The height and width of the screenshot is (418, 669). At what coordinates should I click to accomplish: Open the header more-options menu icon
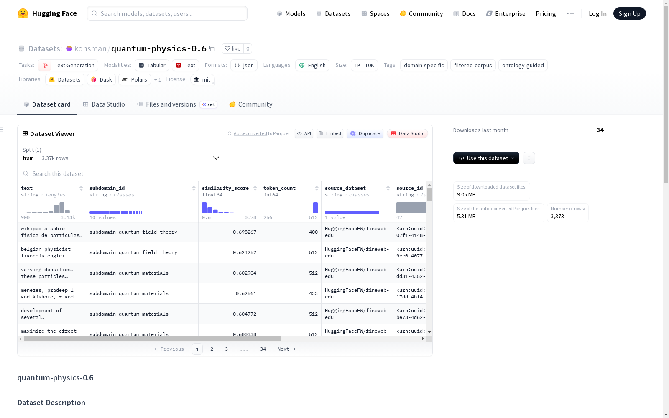tap(570, 13)
